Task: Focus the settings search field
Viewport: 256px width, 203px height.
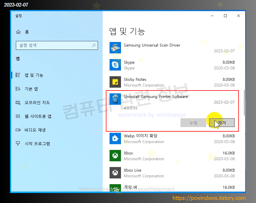Action: click(x=57, y=45)
